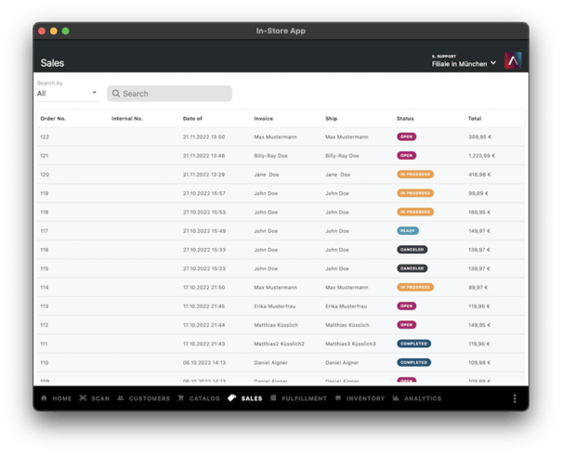Click the Scan icon in bottom bar
This screenshot has width=562, height=455.
(x=83, y=398)
